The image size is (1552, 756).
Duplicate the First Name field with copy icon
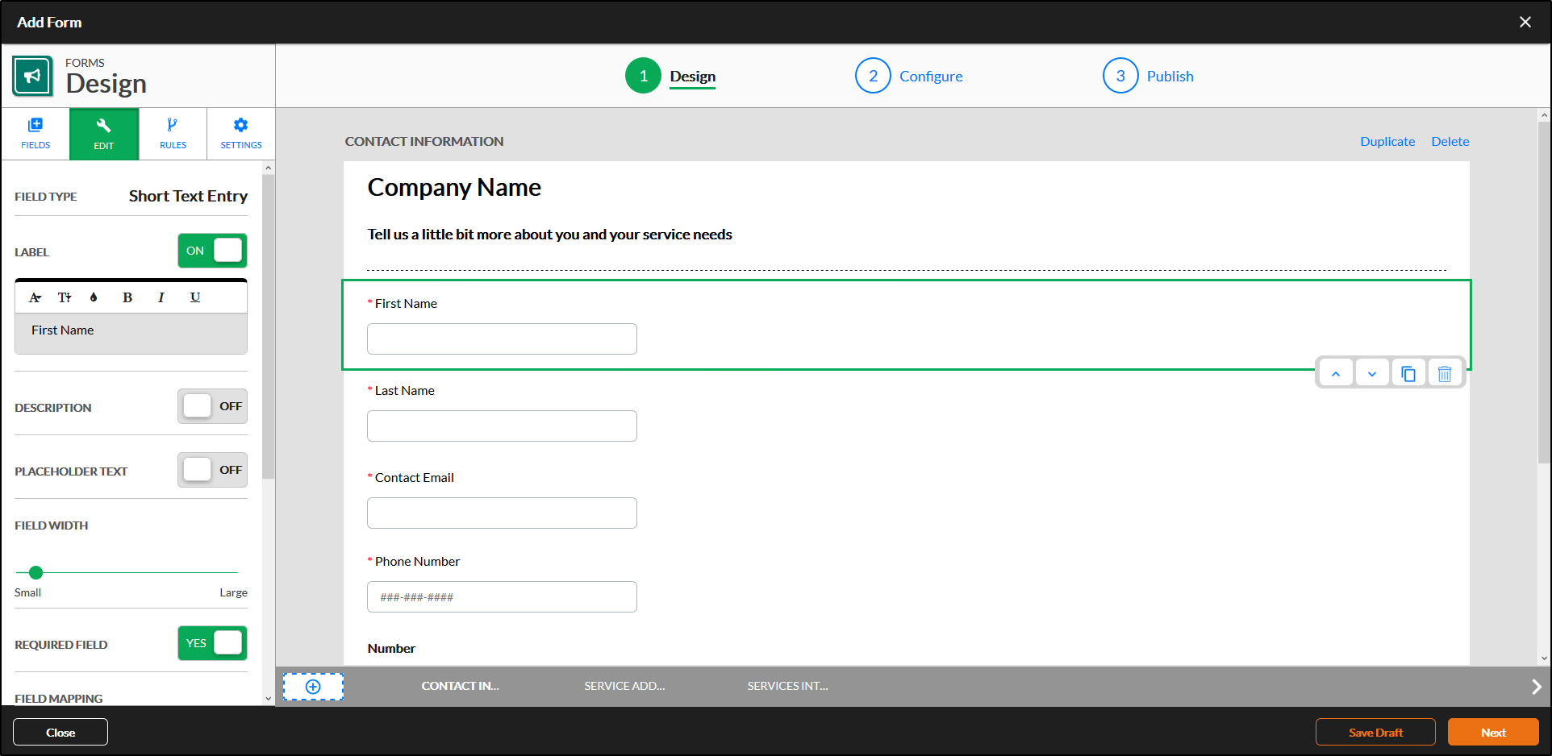(x=1408, y=374)
